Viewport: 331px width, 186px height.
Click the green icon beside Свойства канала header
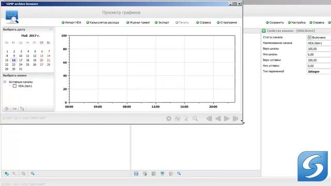pyautogui.click(x=264, y=31)
